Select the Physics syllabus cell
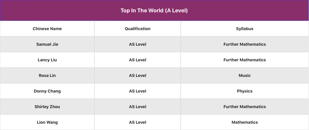This screenshot has width=309, height=130. (244, 91)
